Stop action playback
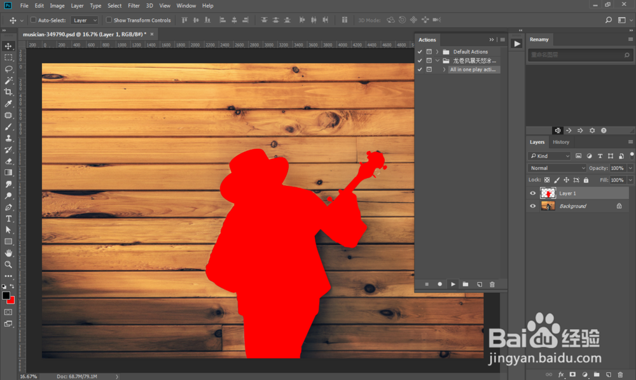 [x=427, y=284]
